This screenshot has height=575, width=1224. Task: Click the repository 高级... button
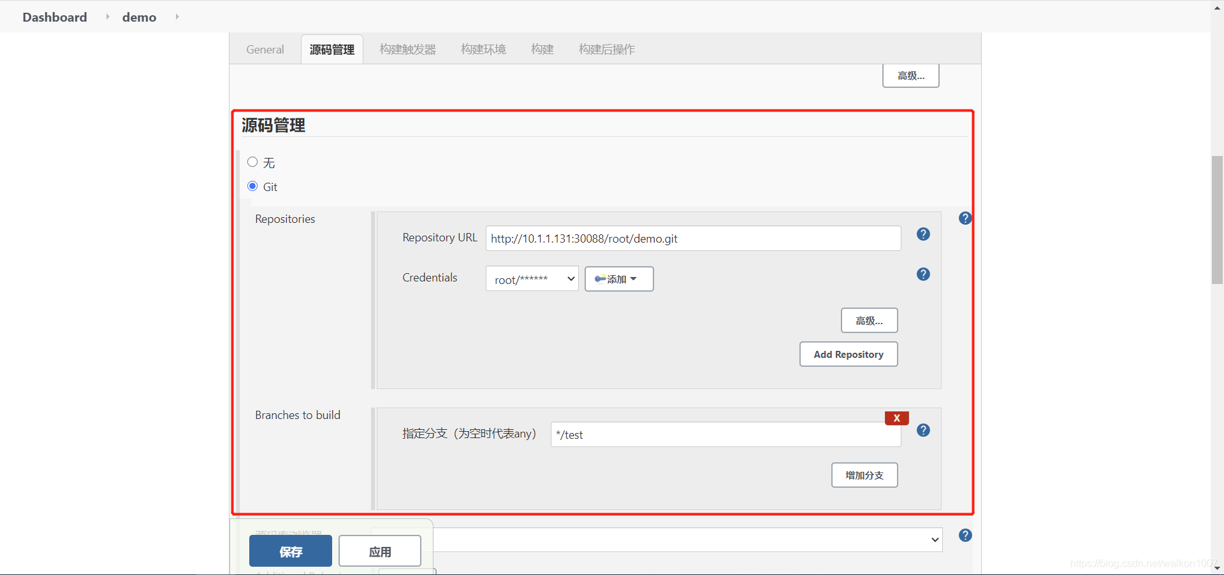(869, 320)
